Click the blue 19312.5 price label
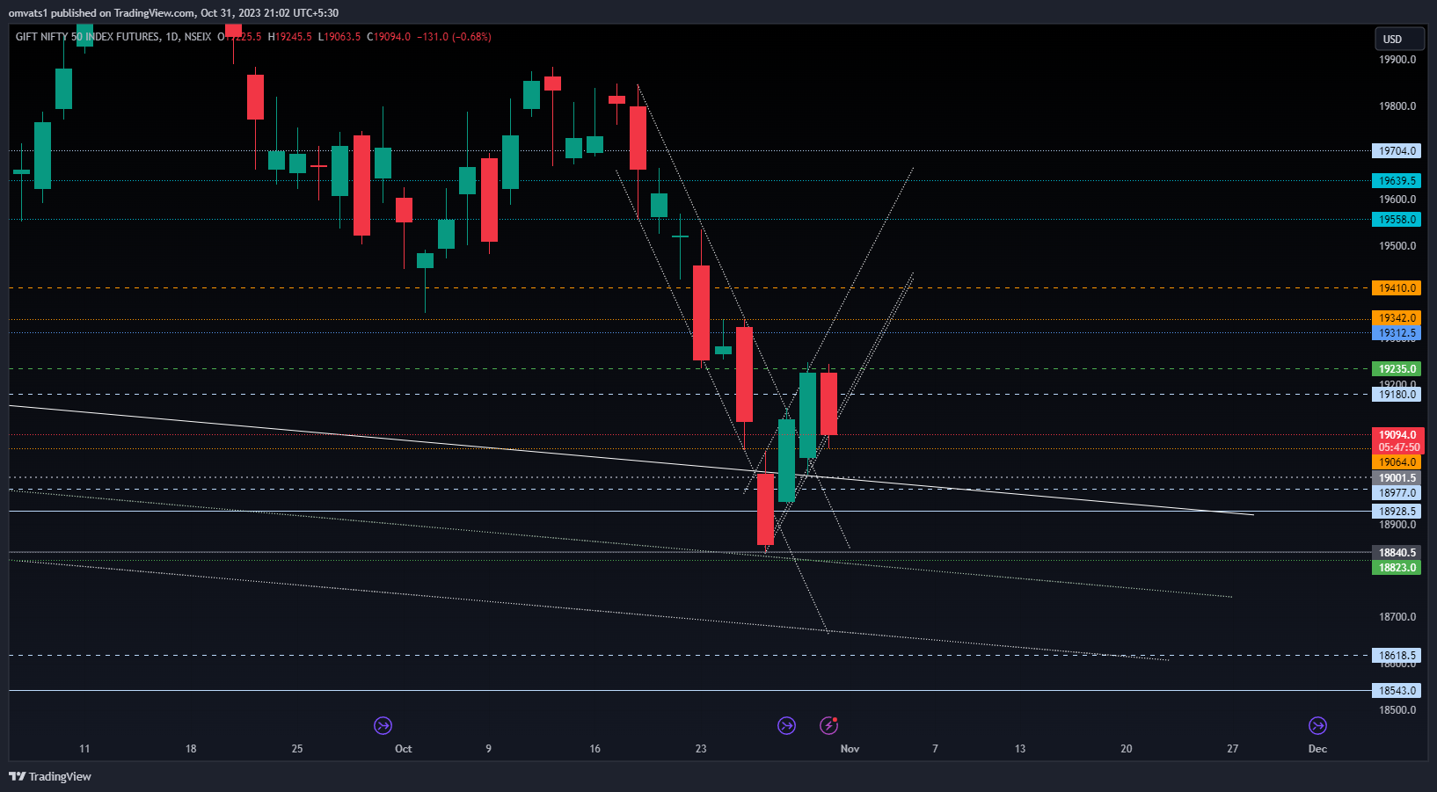The width and height of the screenshot is (1437, 792). tap(1397, 333)
